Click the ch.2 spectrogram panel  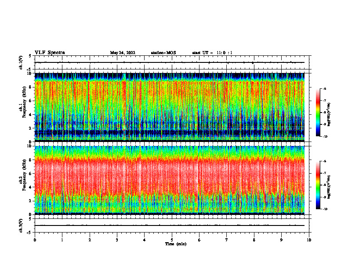point(170,180)
